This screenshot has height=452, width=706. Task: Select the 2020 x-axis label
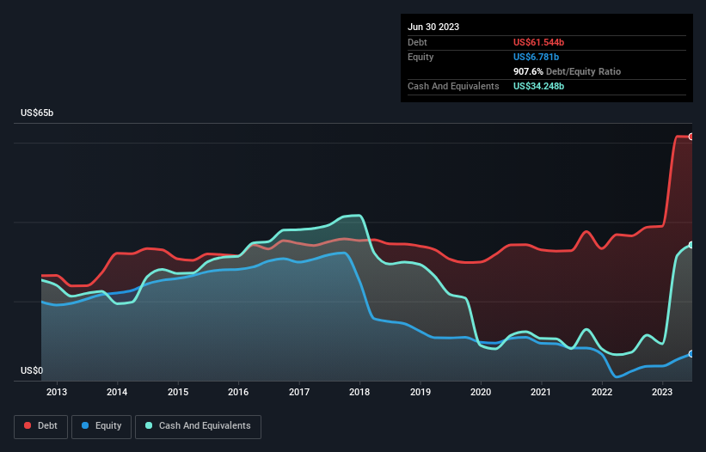pos(481,392)
